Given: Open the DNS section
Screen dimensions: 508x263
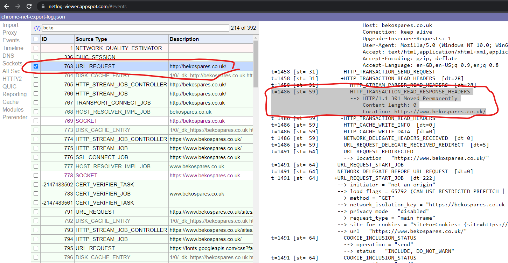Looking at the screenshot, I should 8,56.
